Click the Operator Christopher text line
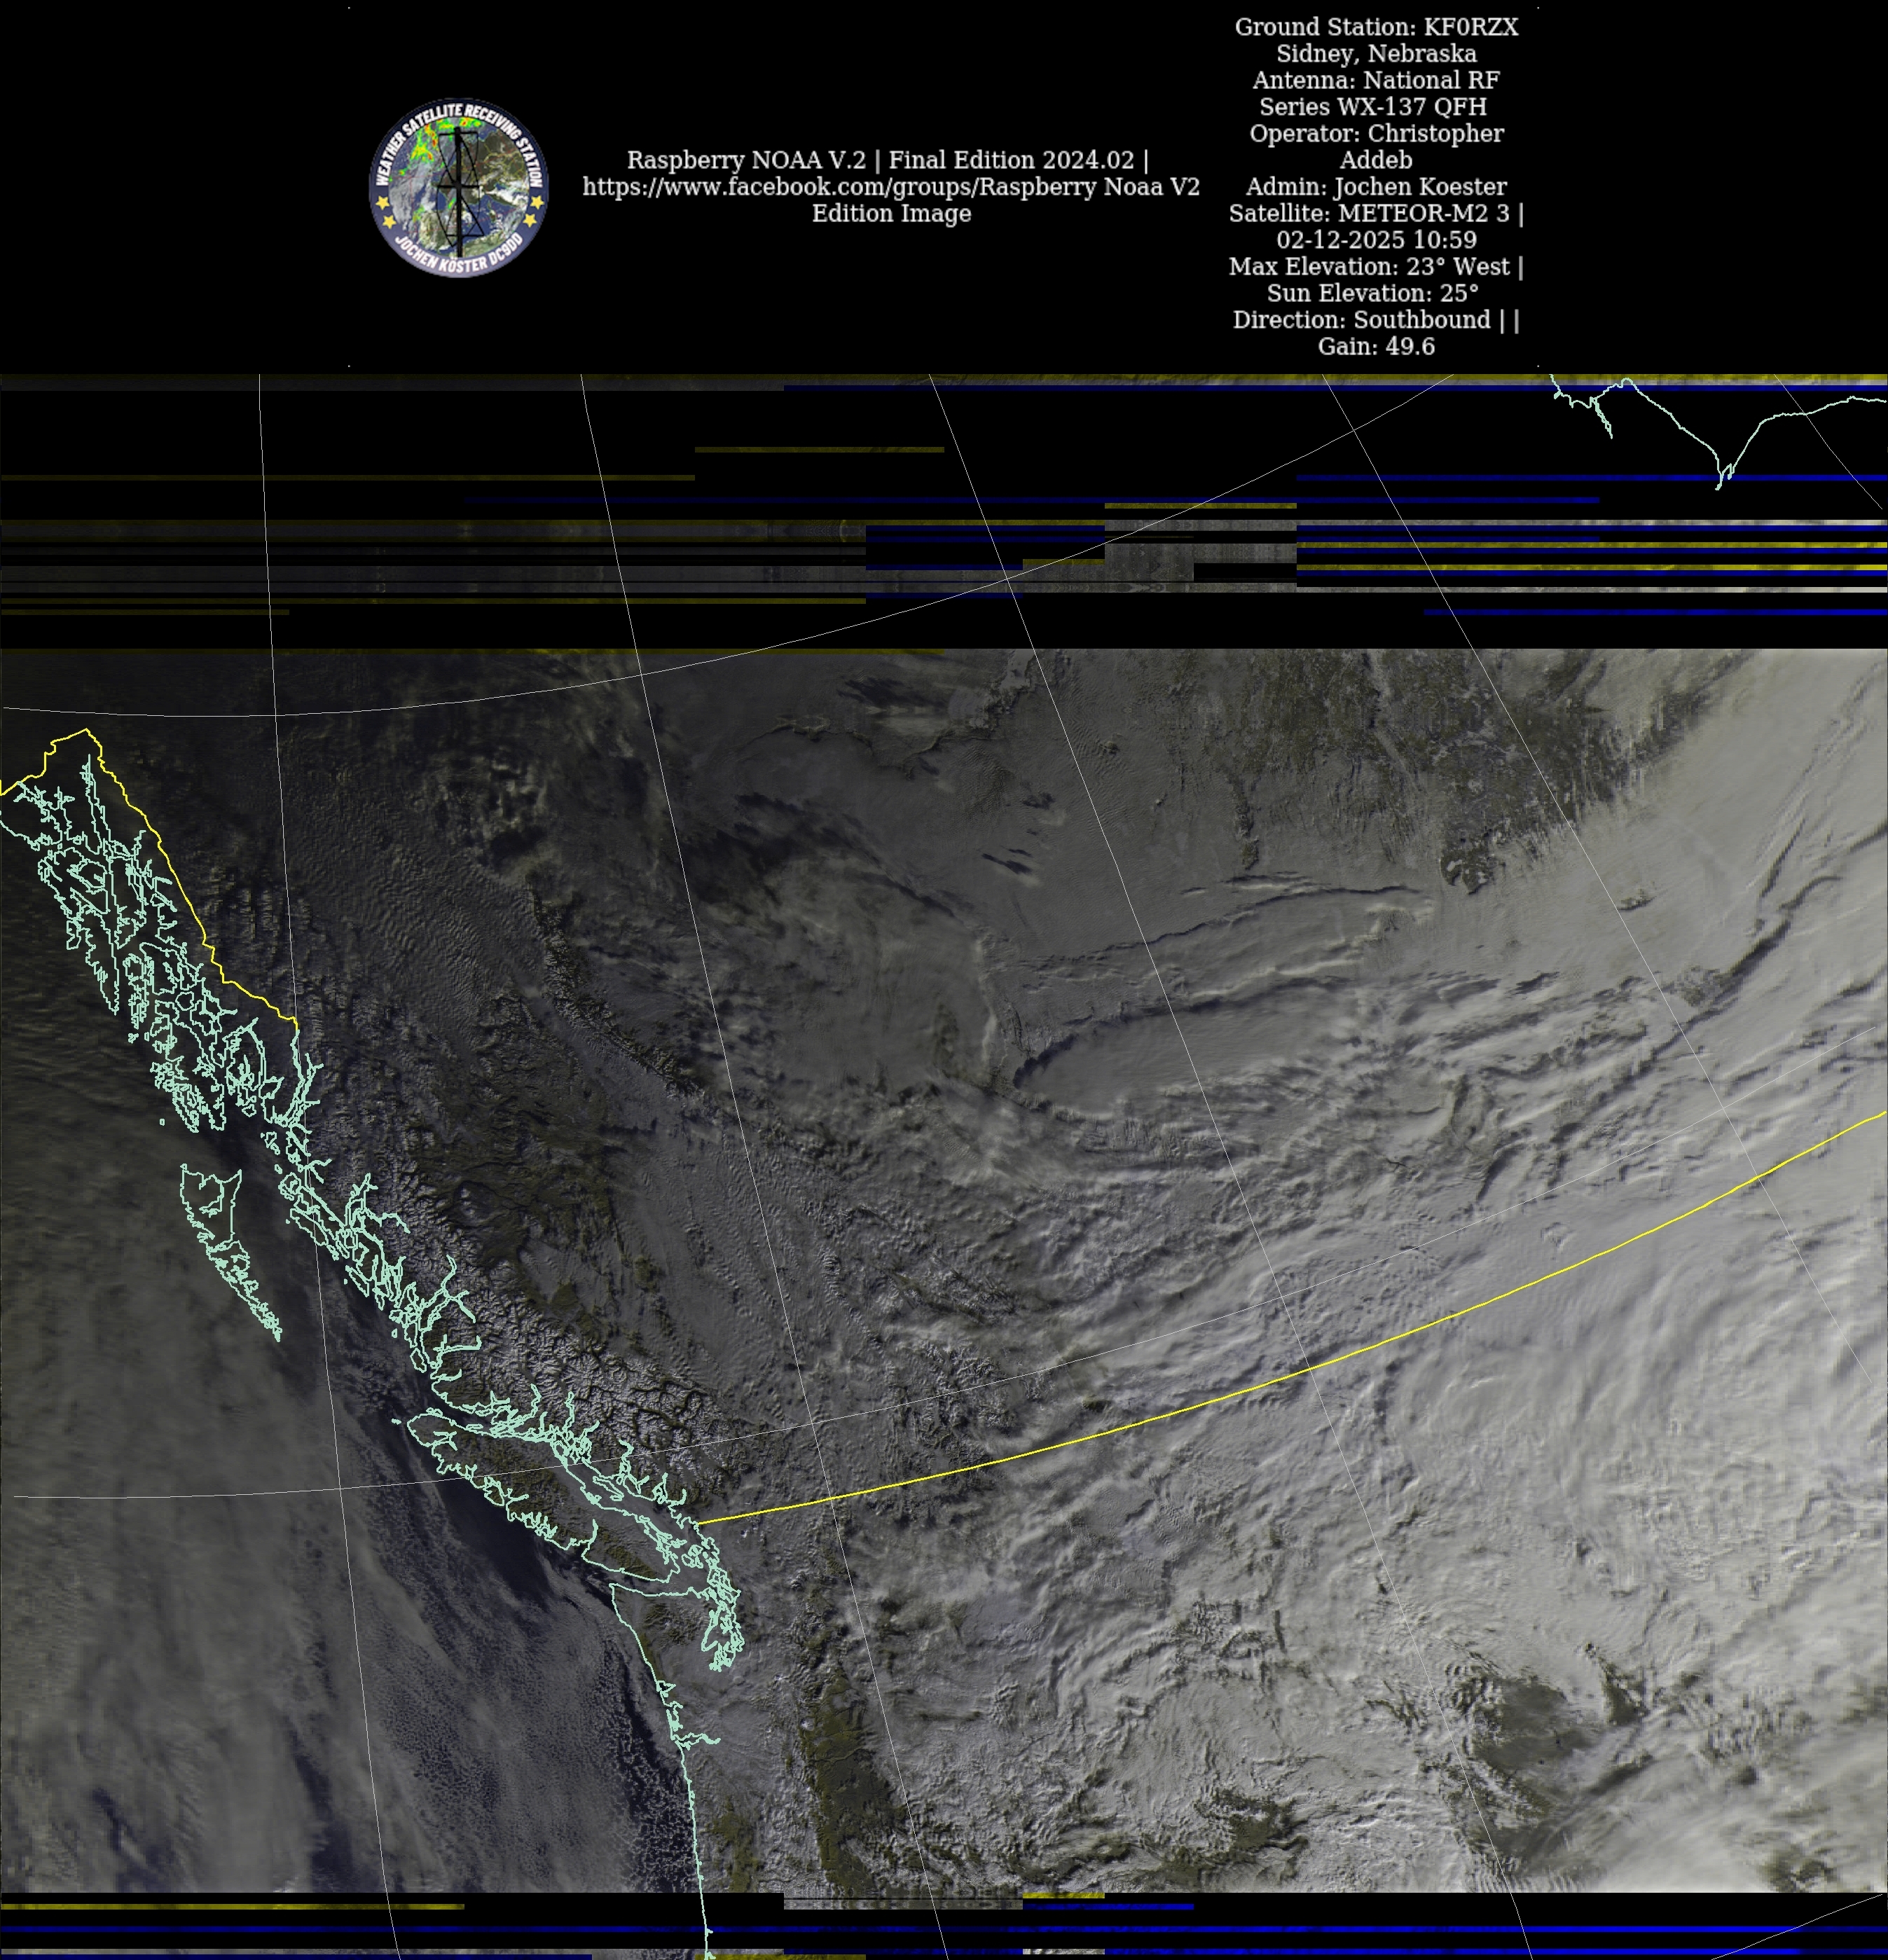The height and width of the screenshot is (1960, 1888). 1376,134
